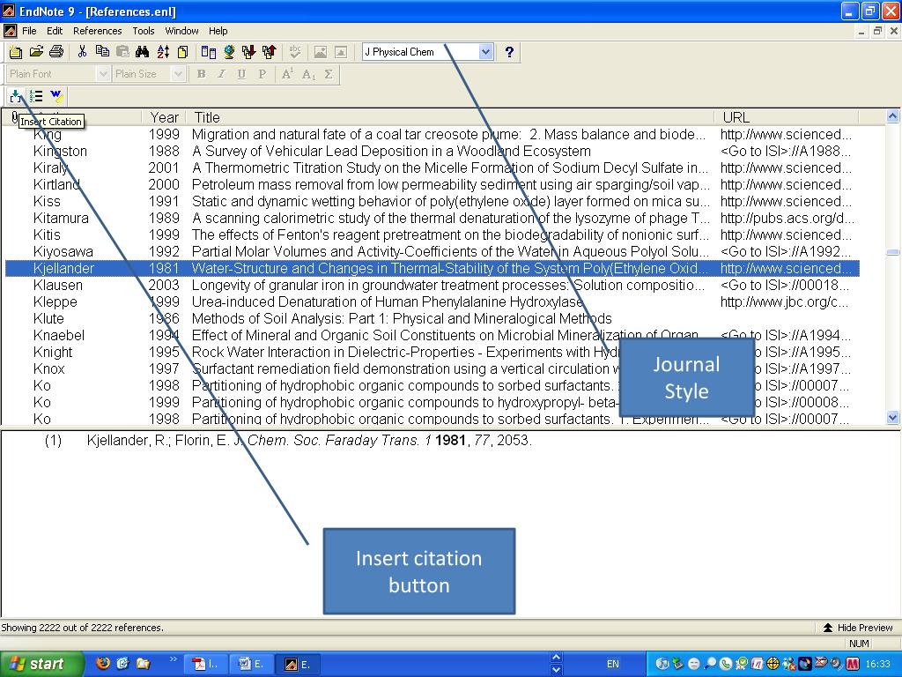The width and height of the screenshot is (902, 677).
Task: Return to Word using the W icon
Action: [56, 96]
